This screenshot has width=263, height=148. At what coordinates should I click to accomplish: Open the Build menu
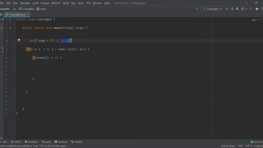[66, 3]
